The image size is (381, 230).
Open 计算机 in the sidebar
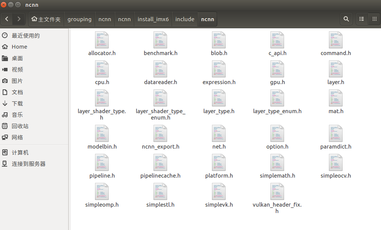[34, 153]
